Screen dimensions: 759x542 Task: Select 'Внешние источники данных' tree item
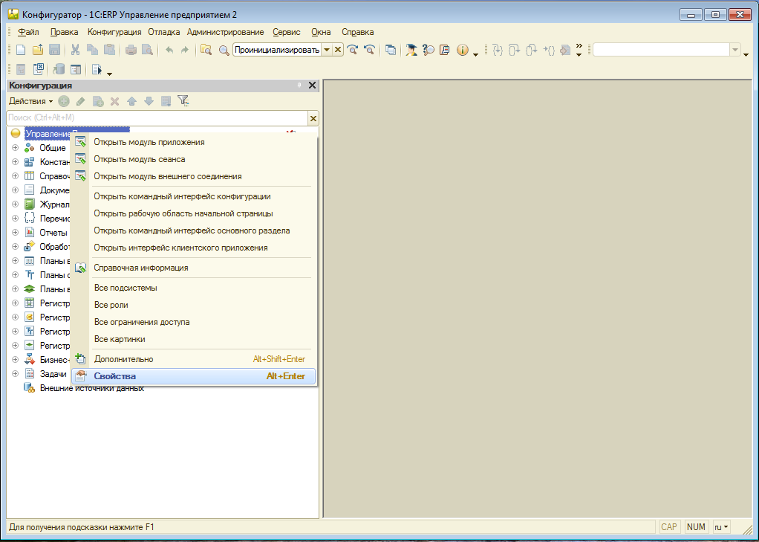tap(92, 388)
